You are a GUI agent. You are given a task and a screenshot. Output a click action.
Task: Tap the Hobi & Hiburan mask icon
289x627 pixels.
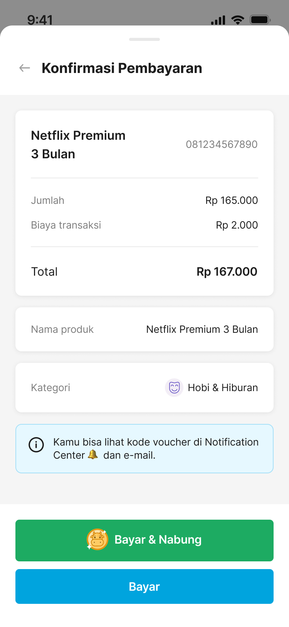tap(174, 388)
